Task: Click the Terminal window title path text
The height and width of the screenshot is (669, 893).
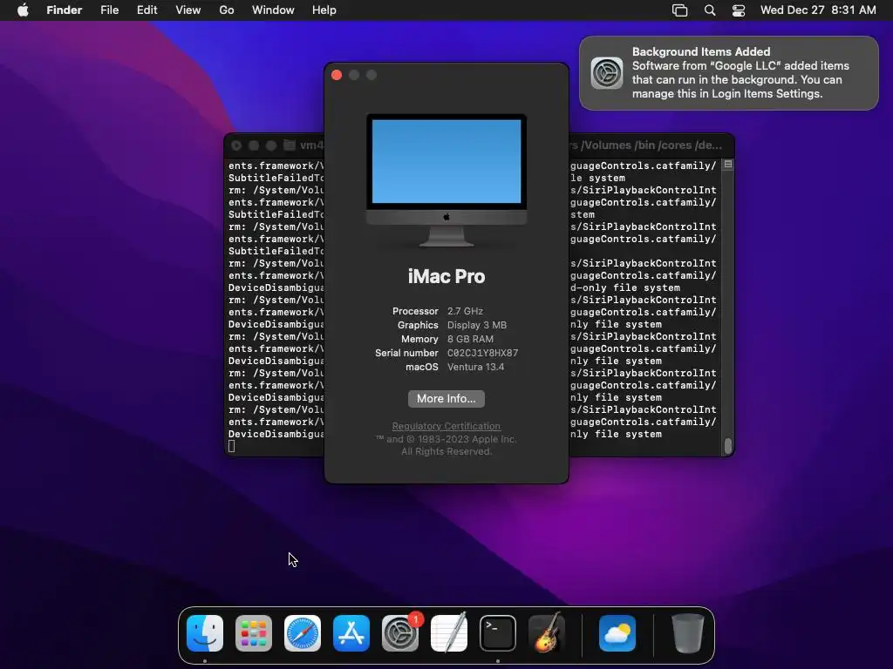Action: pyautogui.click(x=646, y=145)
